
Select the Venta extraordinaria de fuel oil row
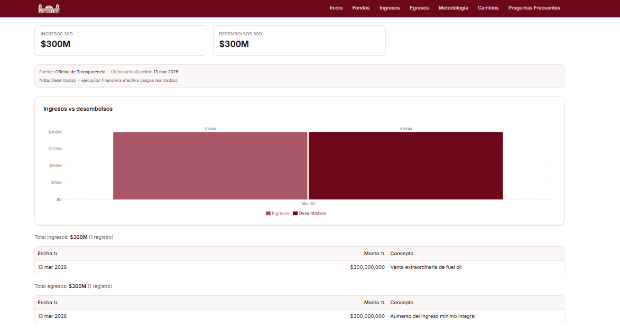coord(299,267)
